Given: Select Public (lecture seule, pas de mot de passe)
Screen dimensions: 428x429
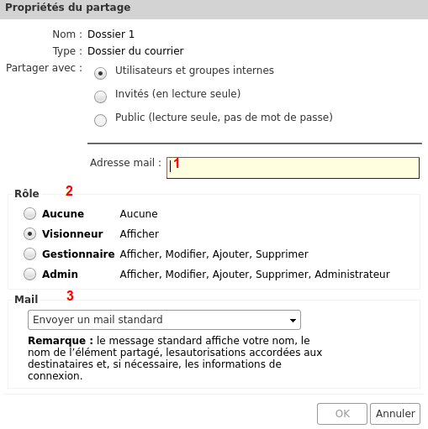Looking at the screenshot, I should [x=100, y=120].
